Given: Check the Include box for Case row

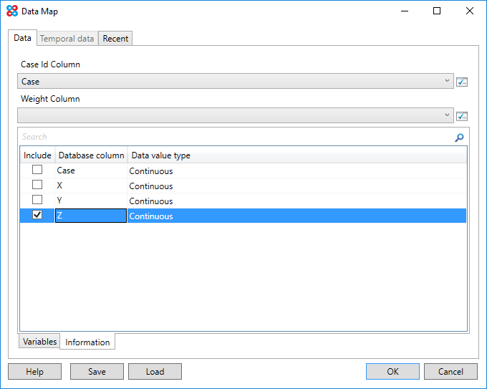Looking at the screenshot, I should tap(37, 170).
